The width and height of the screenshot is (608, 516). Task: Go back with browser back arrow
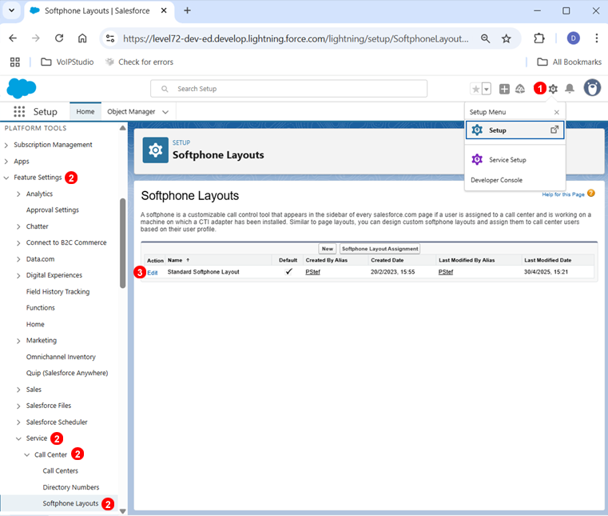point(13,38)
